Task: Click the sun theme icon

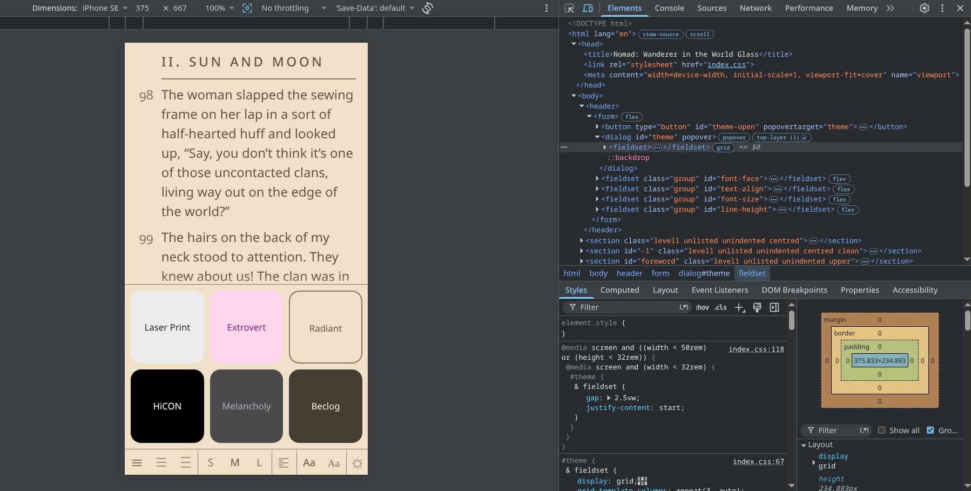Action: click(x=357, y=463)
